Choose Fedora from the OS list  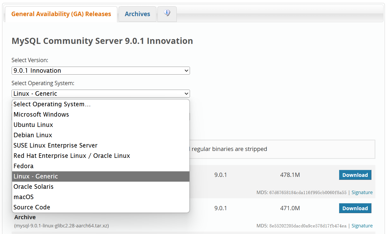101,166
